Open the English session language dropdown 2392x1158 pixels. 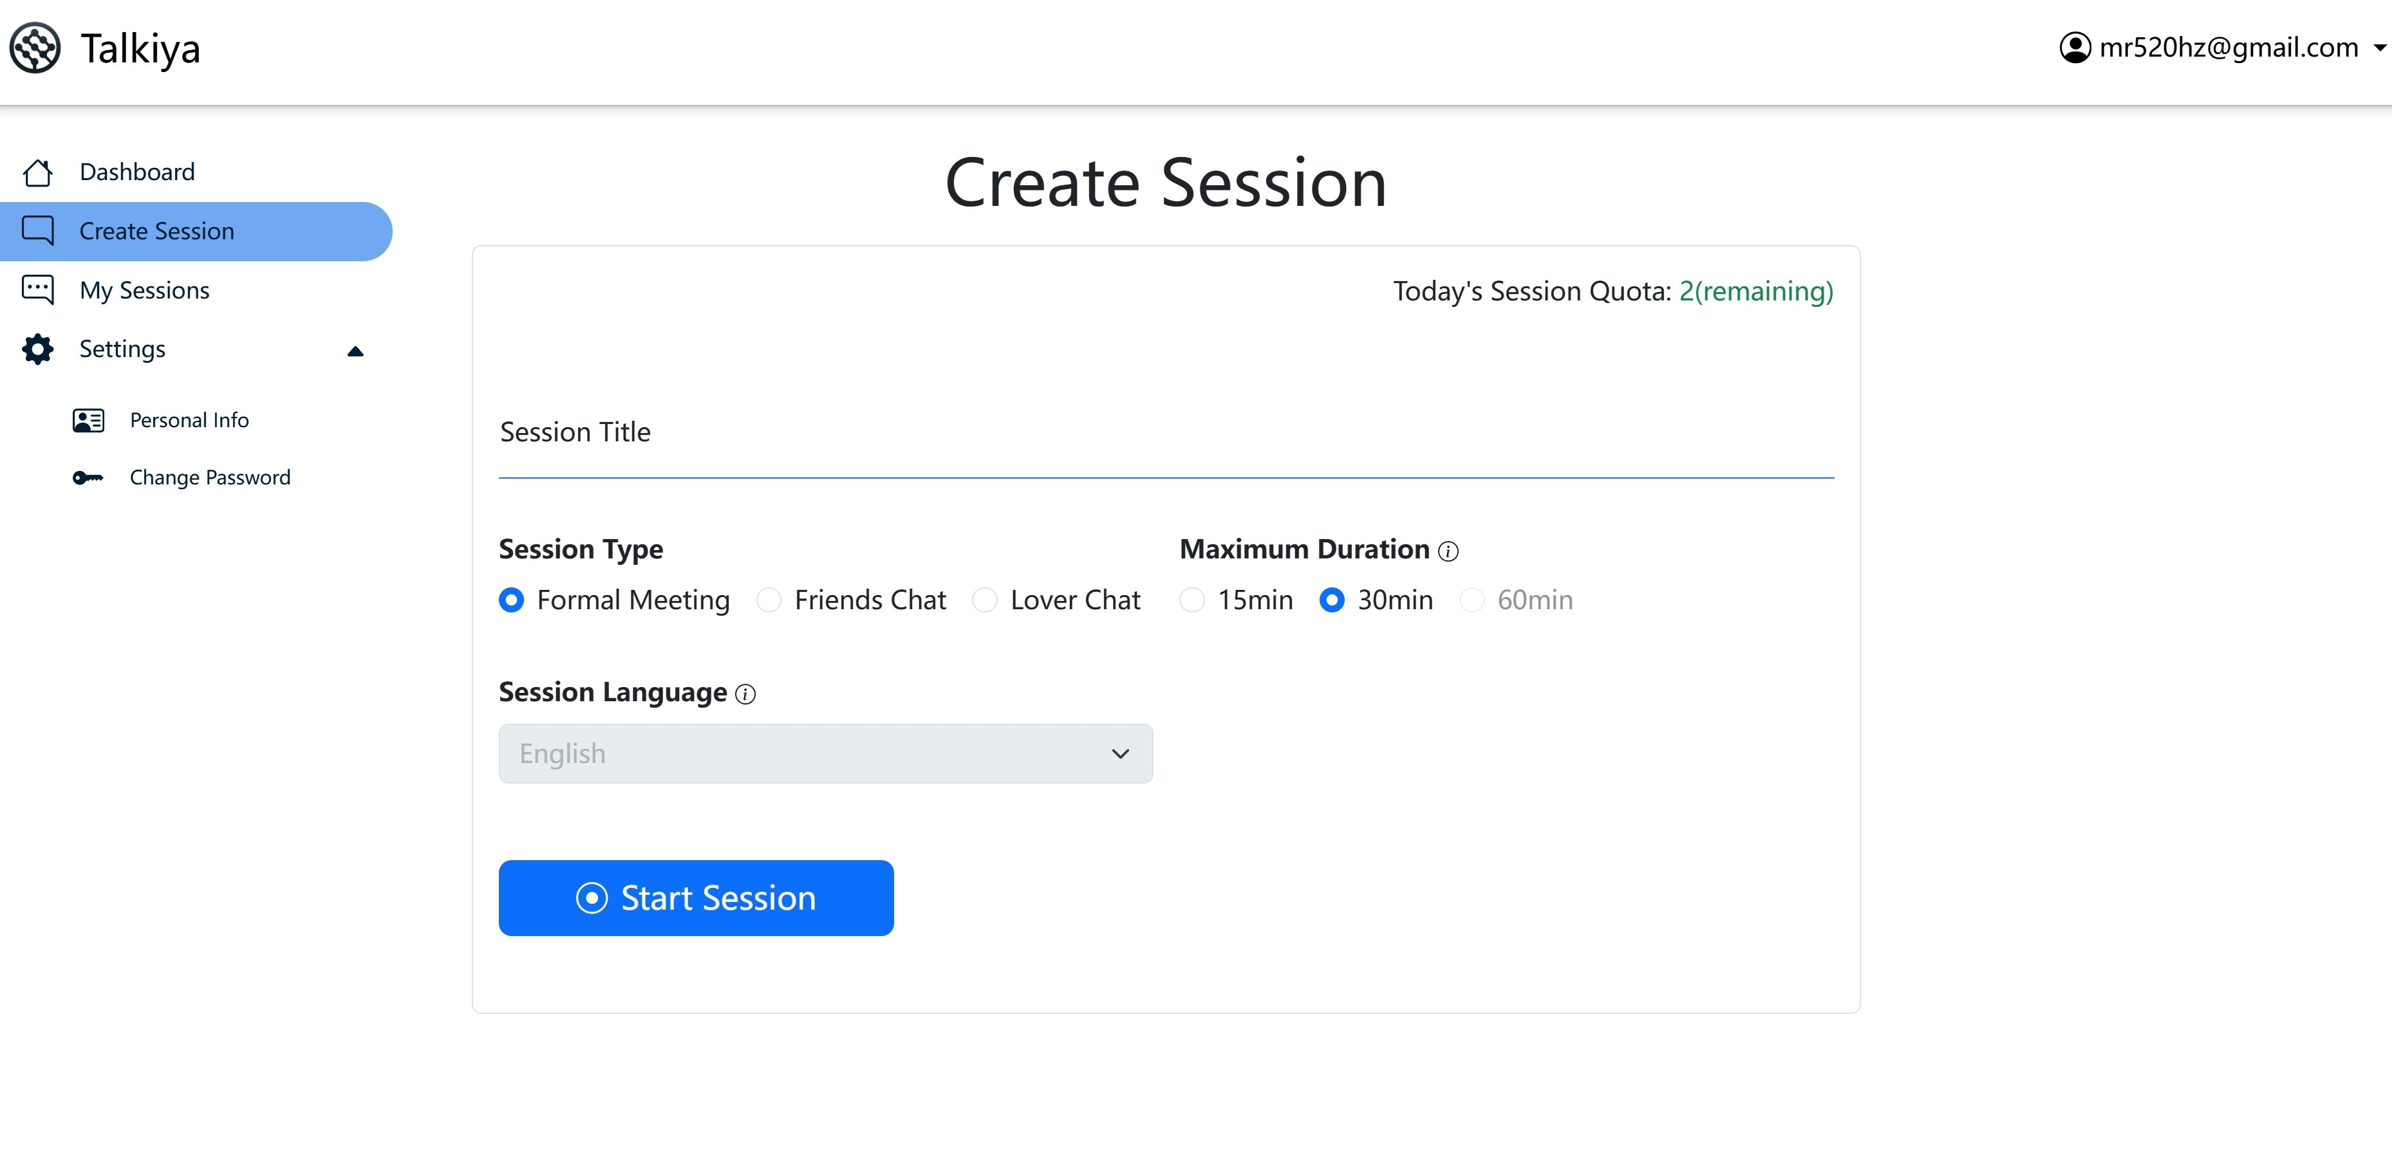(825, 753)
